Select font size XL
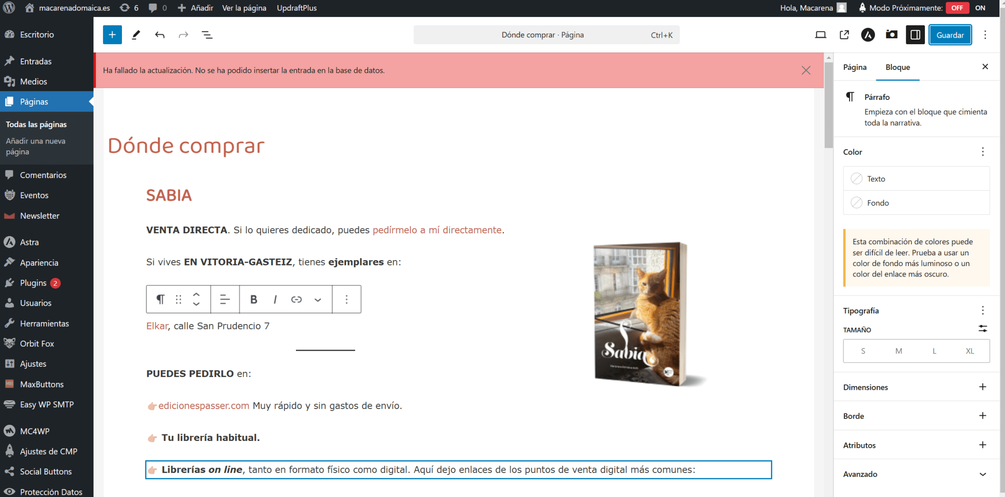The width and height of the screenshot is (1005, 497). [x=970, y=351]
